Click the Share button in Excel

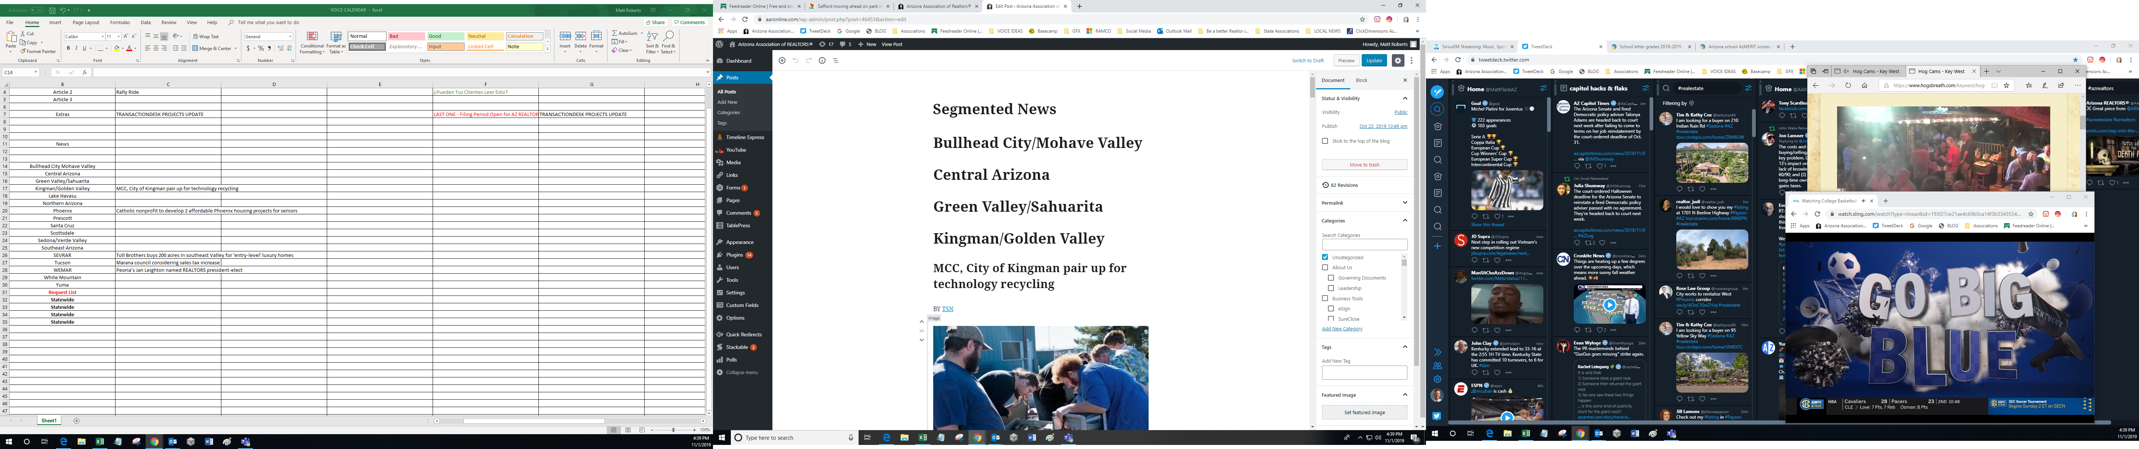656,22
